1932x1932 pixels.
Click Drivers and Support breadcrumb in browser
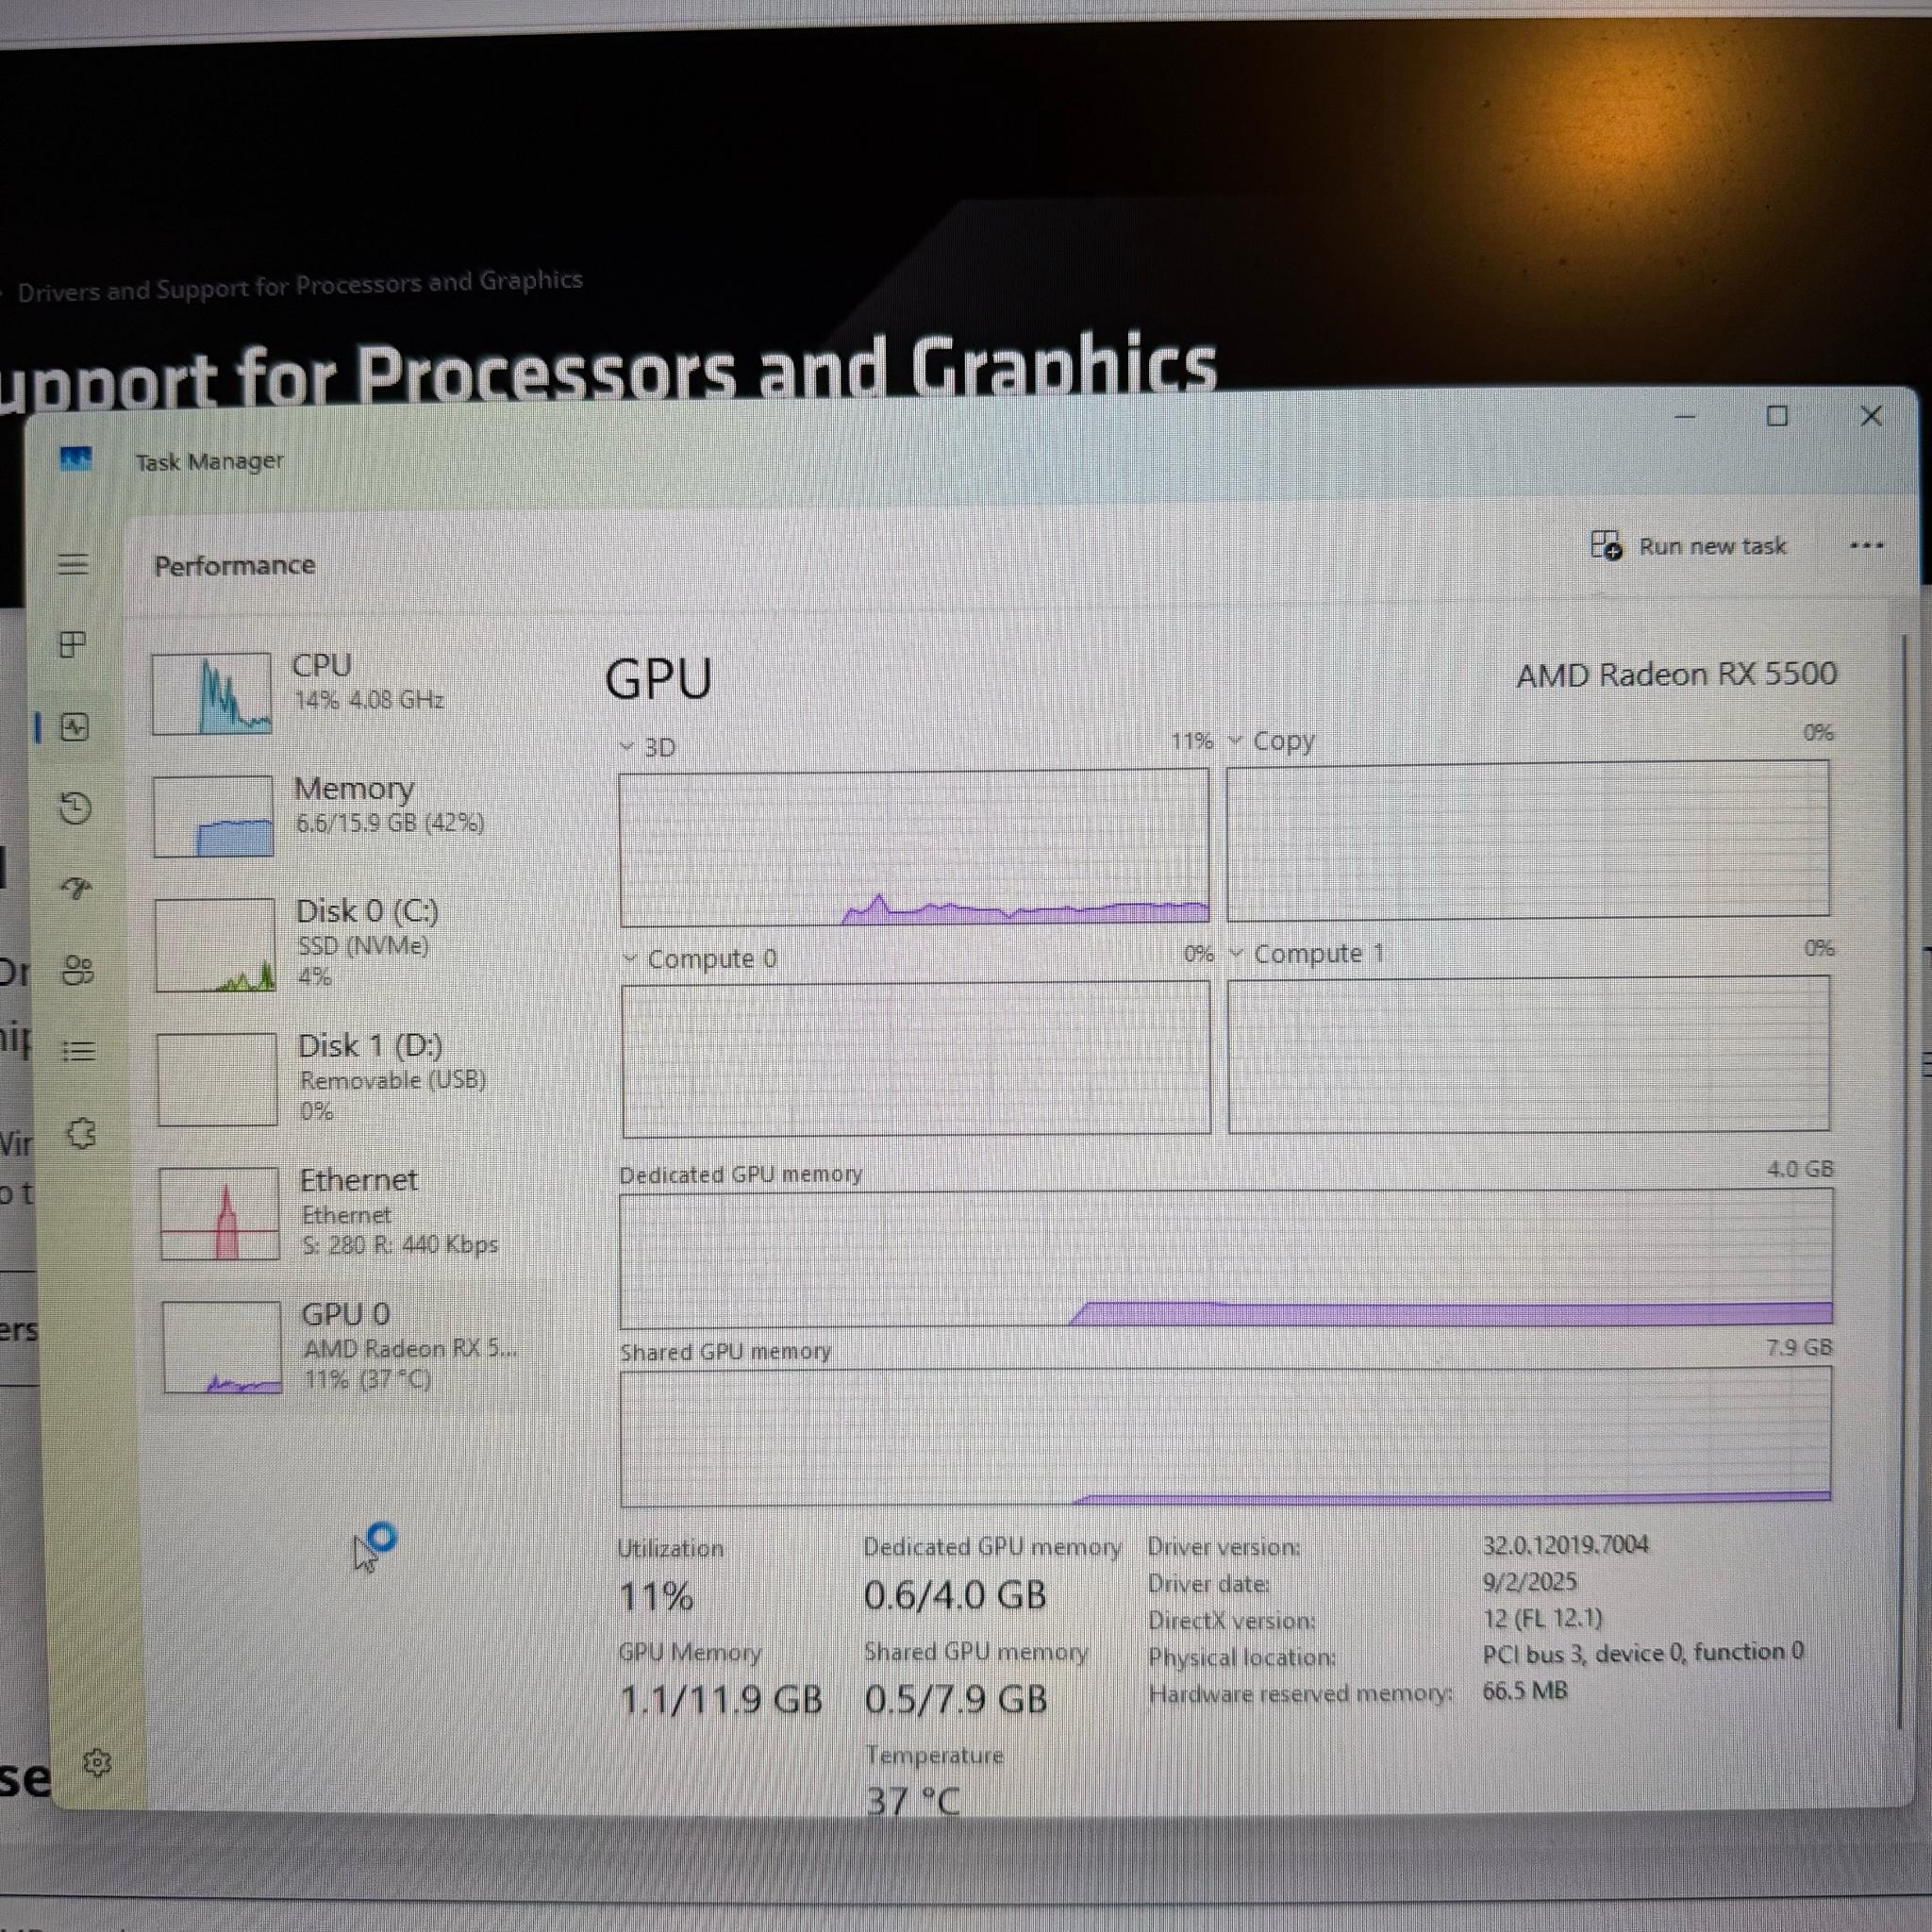coord(300,285)
